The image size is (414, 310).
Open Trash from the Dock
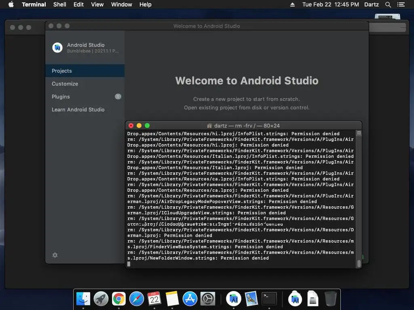pyautogui.click(x=330, y=299)
